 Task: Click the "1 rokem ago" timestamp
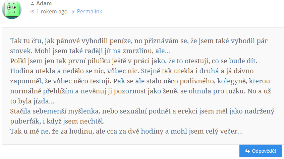(x=52, y=12)
